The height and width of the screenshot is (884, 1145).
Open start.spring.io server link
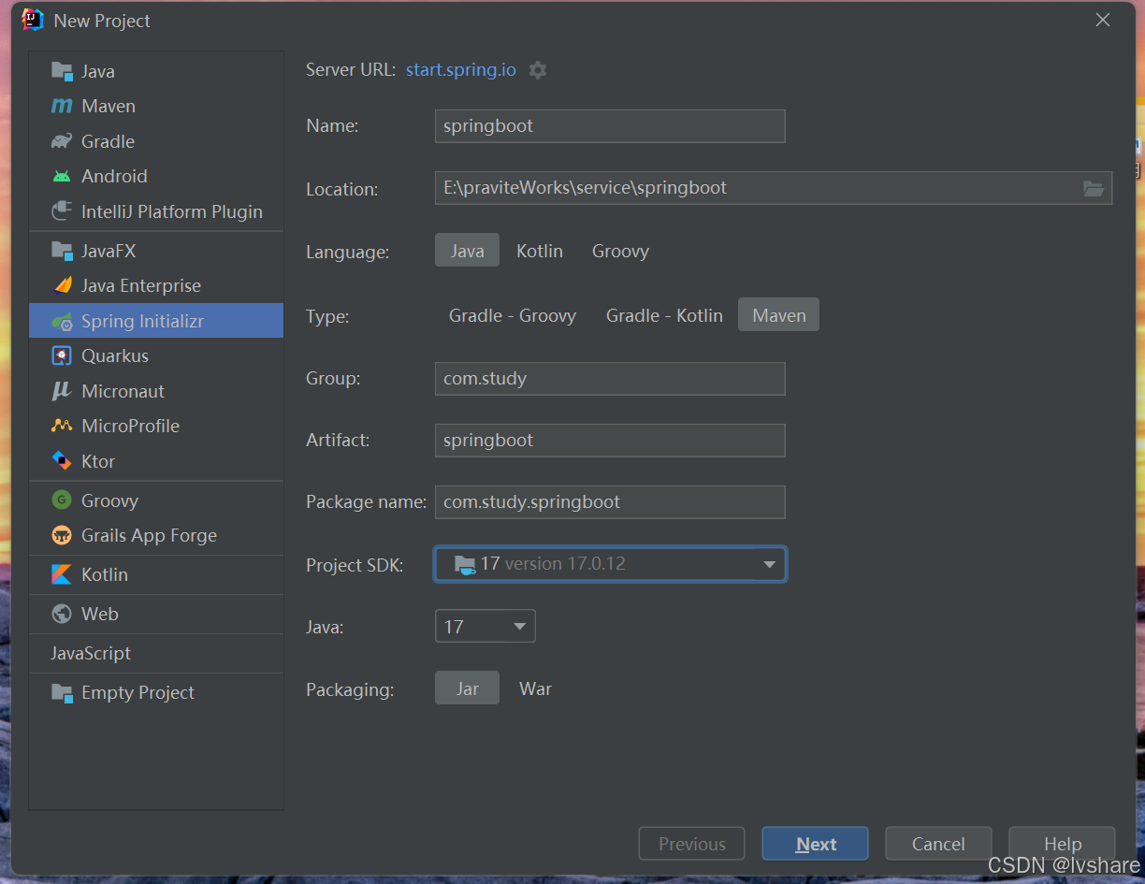461,70
